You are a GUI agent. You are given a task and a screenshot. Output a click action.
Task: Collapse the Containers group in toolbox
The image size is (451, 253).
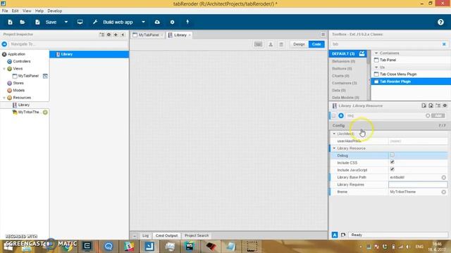click(x=376, y=53)
